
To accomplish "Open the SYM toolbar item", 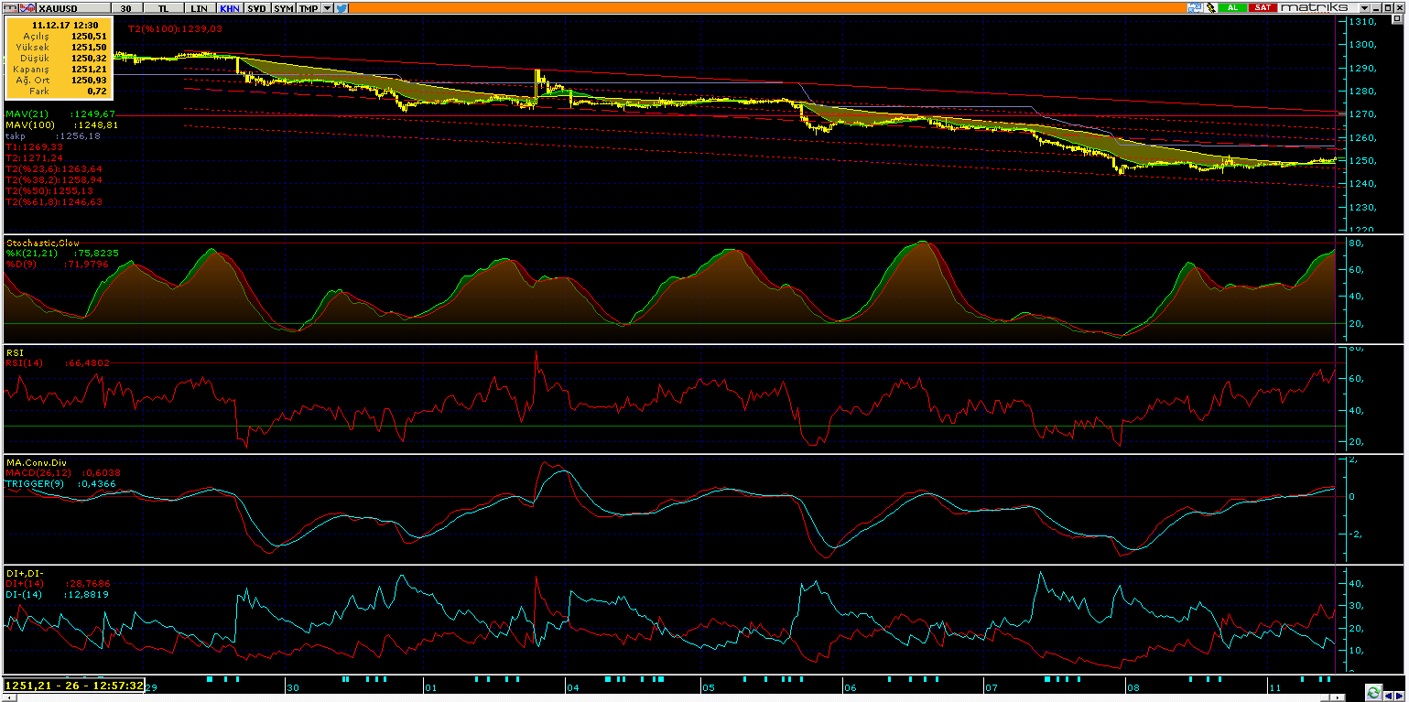I will 284,7.
